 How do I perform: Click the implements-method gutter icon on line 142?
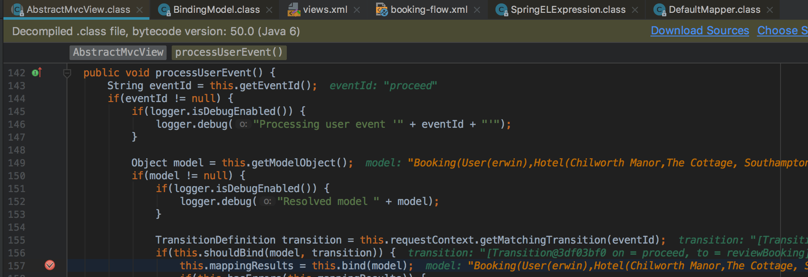tap(37, 72)
